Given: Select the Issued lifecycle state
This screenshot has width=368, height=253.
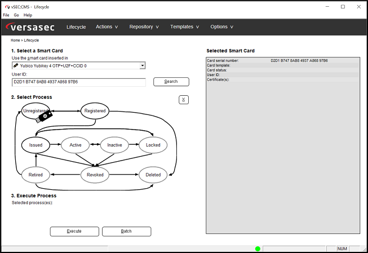Looking at the screenshot, I should click(x=36, y=145).
